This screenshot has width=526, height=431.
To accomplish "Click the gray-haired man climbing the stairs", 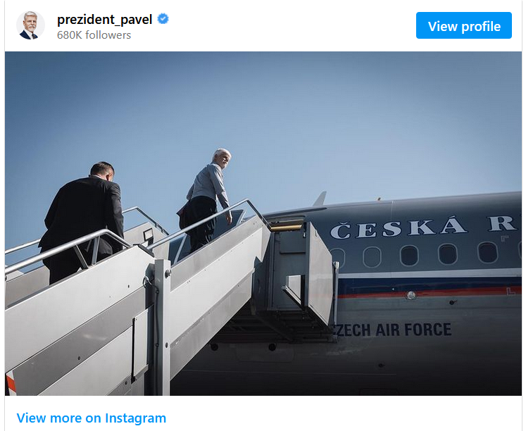I will (206, 201).
